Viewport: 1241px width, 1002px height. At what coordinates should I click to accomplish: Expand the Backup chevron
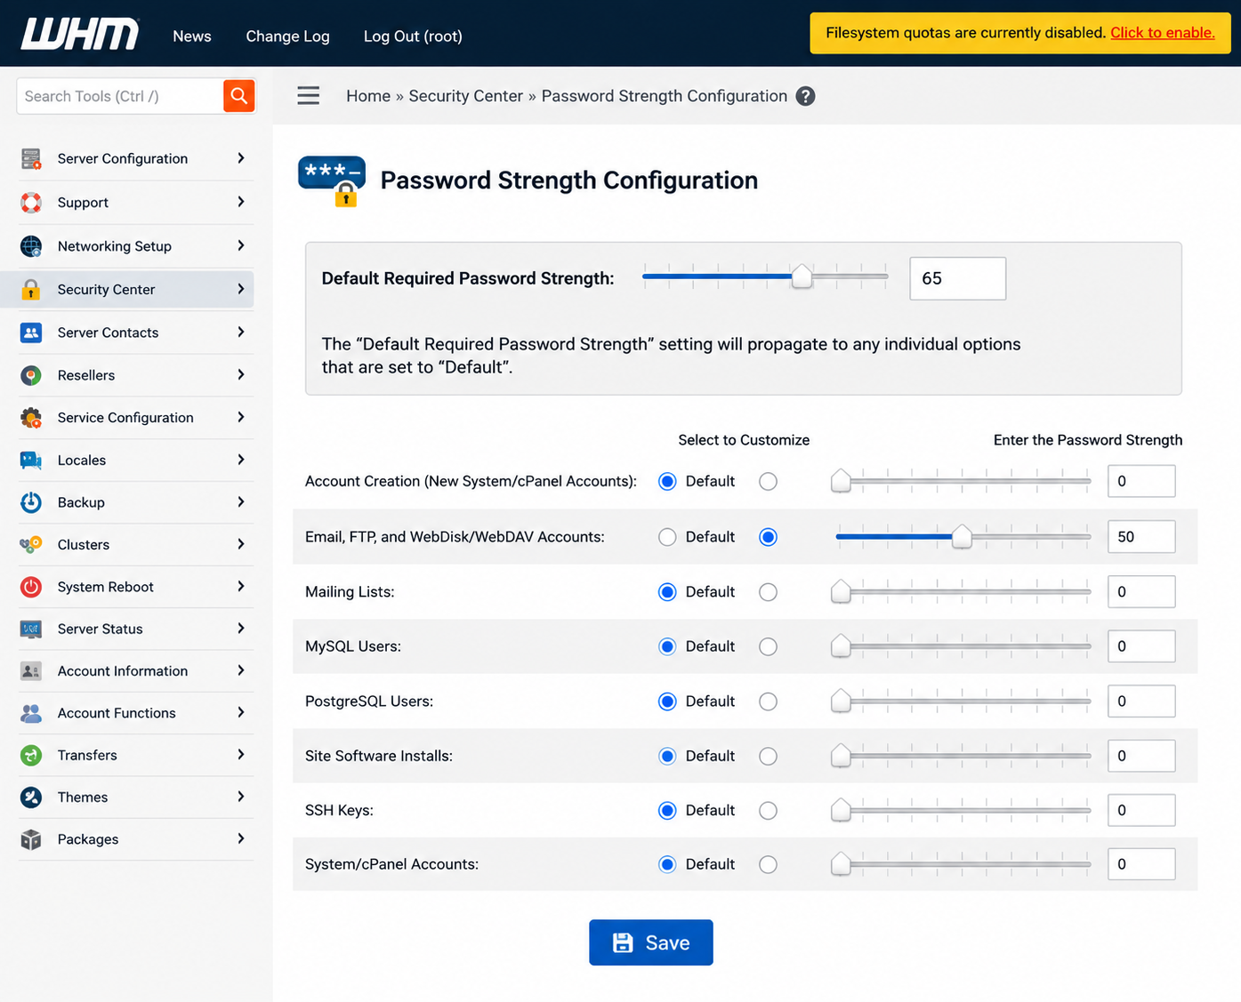click(241, 501)
